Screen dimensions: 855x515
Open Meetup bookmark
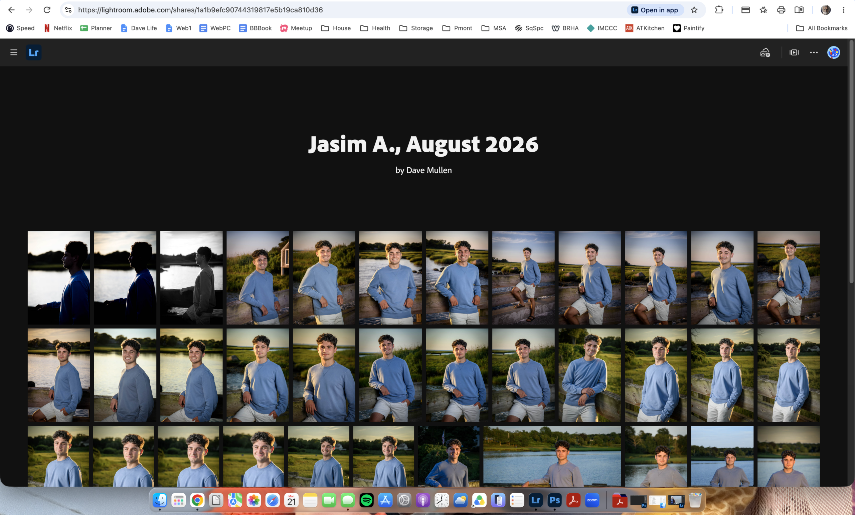tap(296, 28)
